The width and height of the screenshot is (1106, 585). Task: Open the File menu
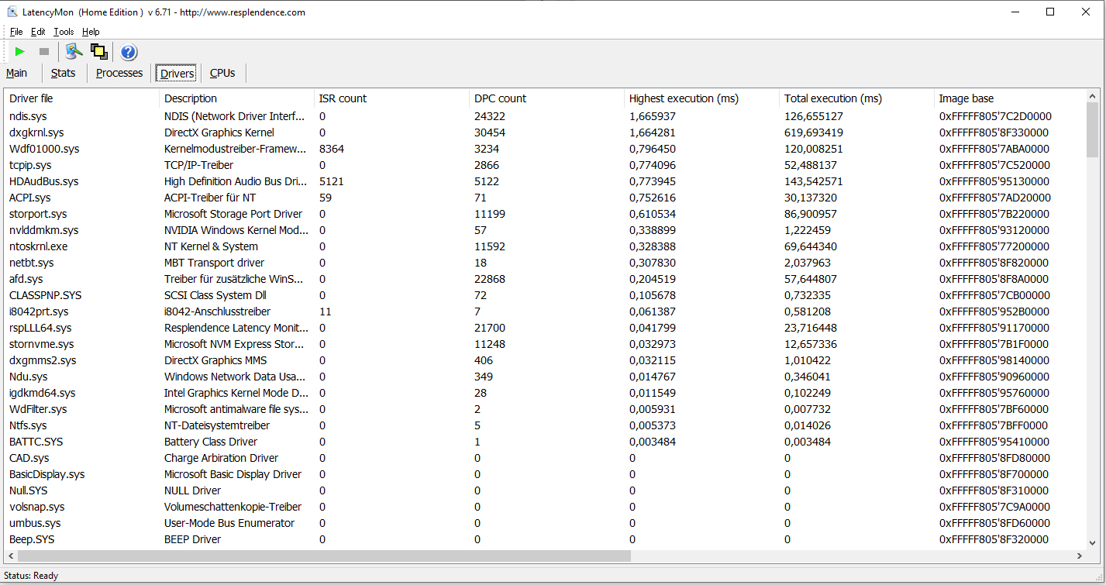point(16,32)
